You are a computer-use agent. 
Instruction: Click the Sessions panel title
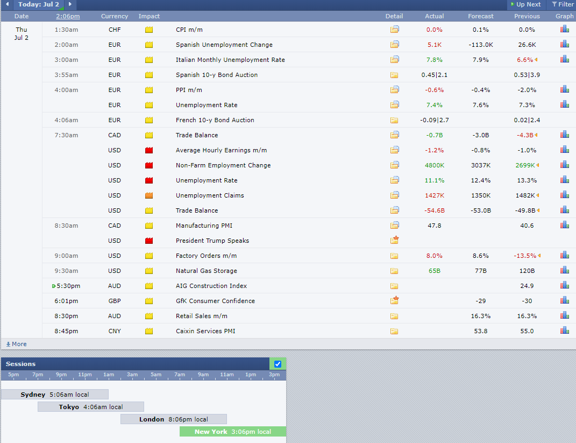(x=20, y=363)
